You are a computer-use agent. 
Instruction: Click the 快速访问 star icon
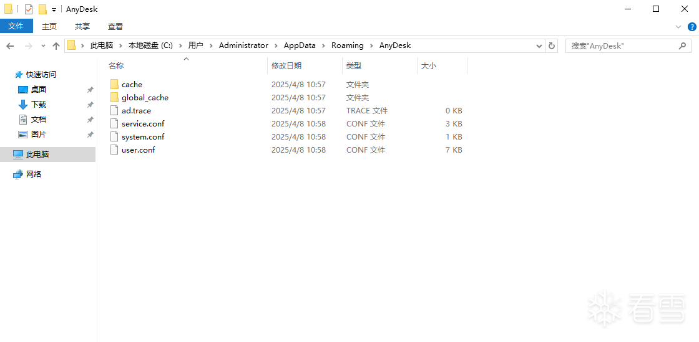click(18, 75)
